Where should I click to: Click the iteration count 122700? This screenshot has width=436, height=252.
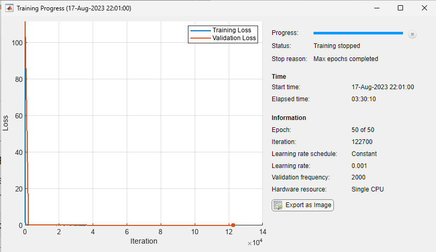(364, 141)
